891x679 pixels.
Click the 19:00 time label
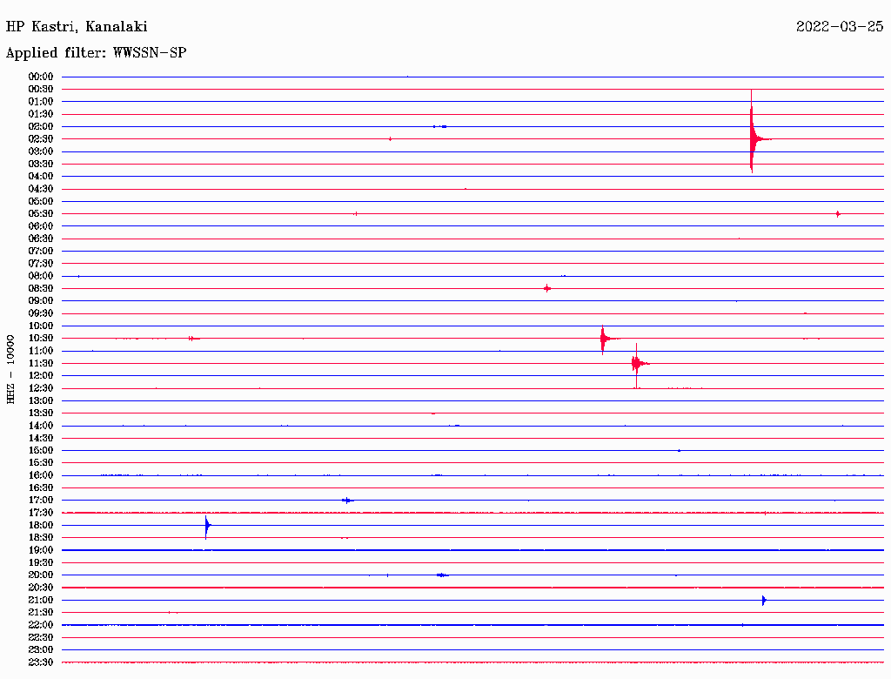pyautogui.click(x=41, y=550)
